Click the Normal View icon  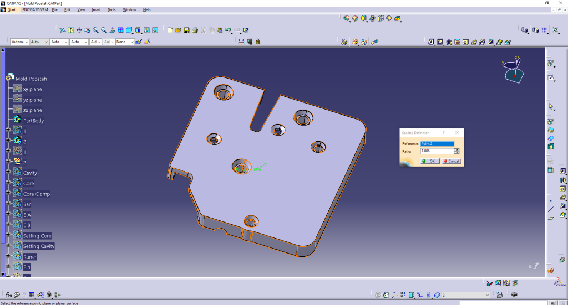coord(112,30)
